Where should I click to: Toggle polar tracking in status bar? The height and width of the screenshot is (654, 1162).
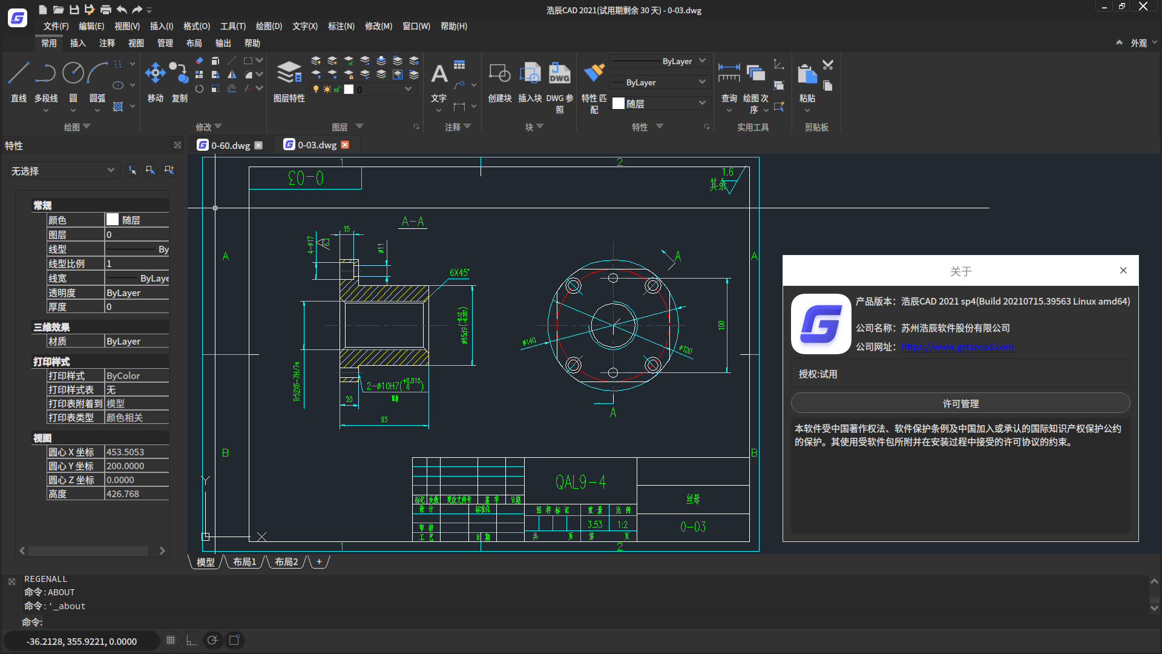click(212, 640)
